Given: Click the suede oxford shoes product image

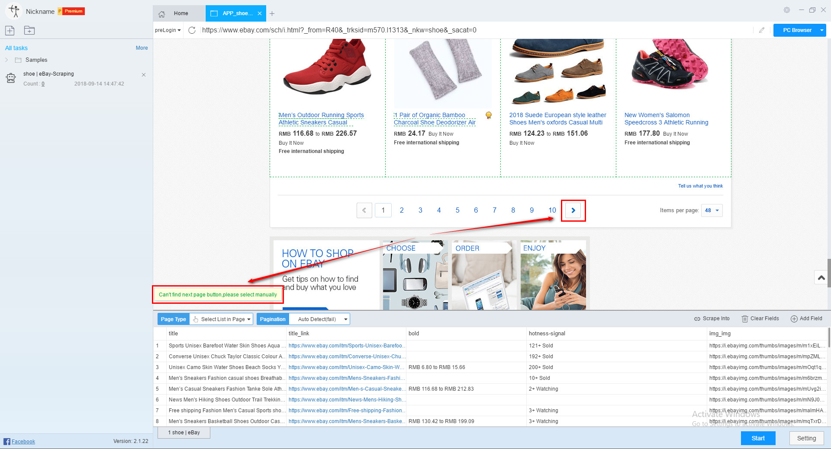Looking at the screenshot, I should pyautogui.click(x=558, y=71).
